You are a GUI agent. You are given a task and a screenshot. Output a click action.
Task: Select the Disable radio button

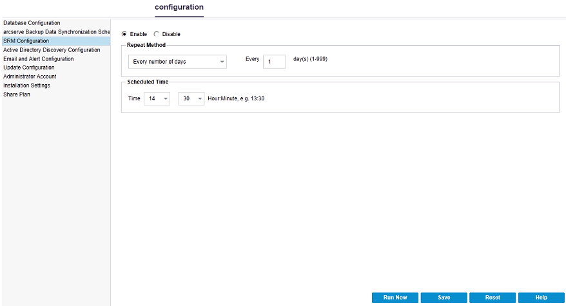(156, 34)
